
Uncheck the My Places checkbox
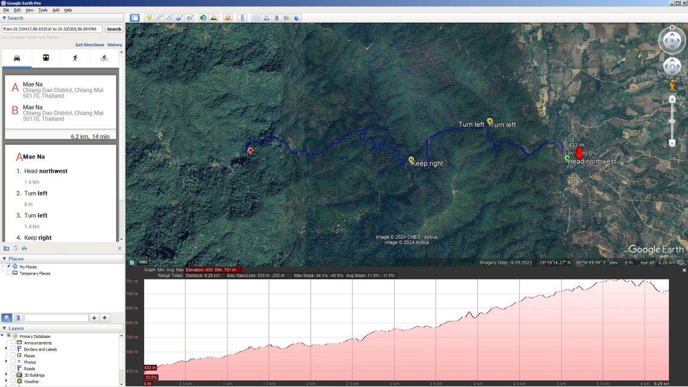coord(9,266)
